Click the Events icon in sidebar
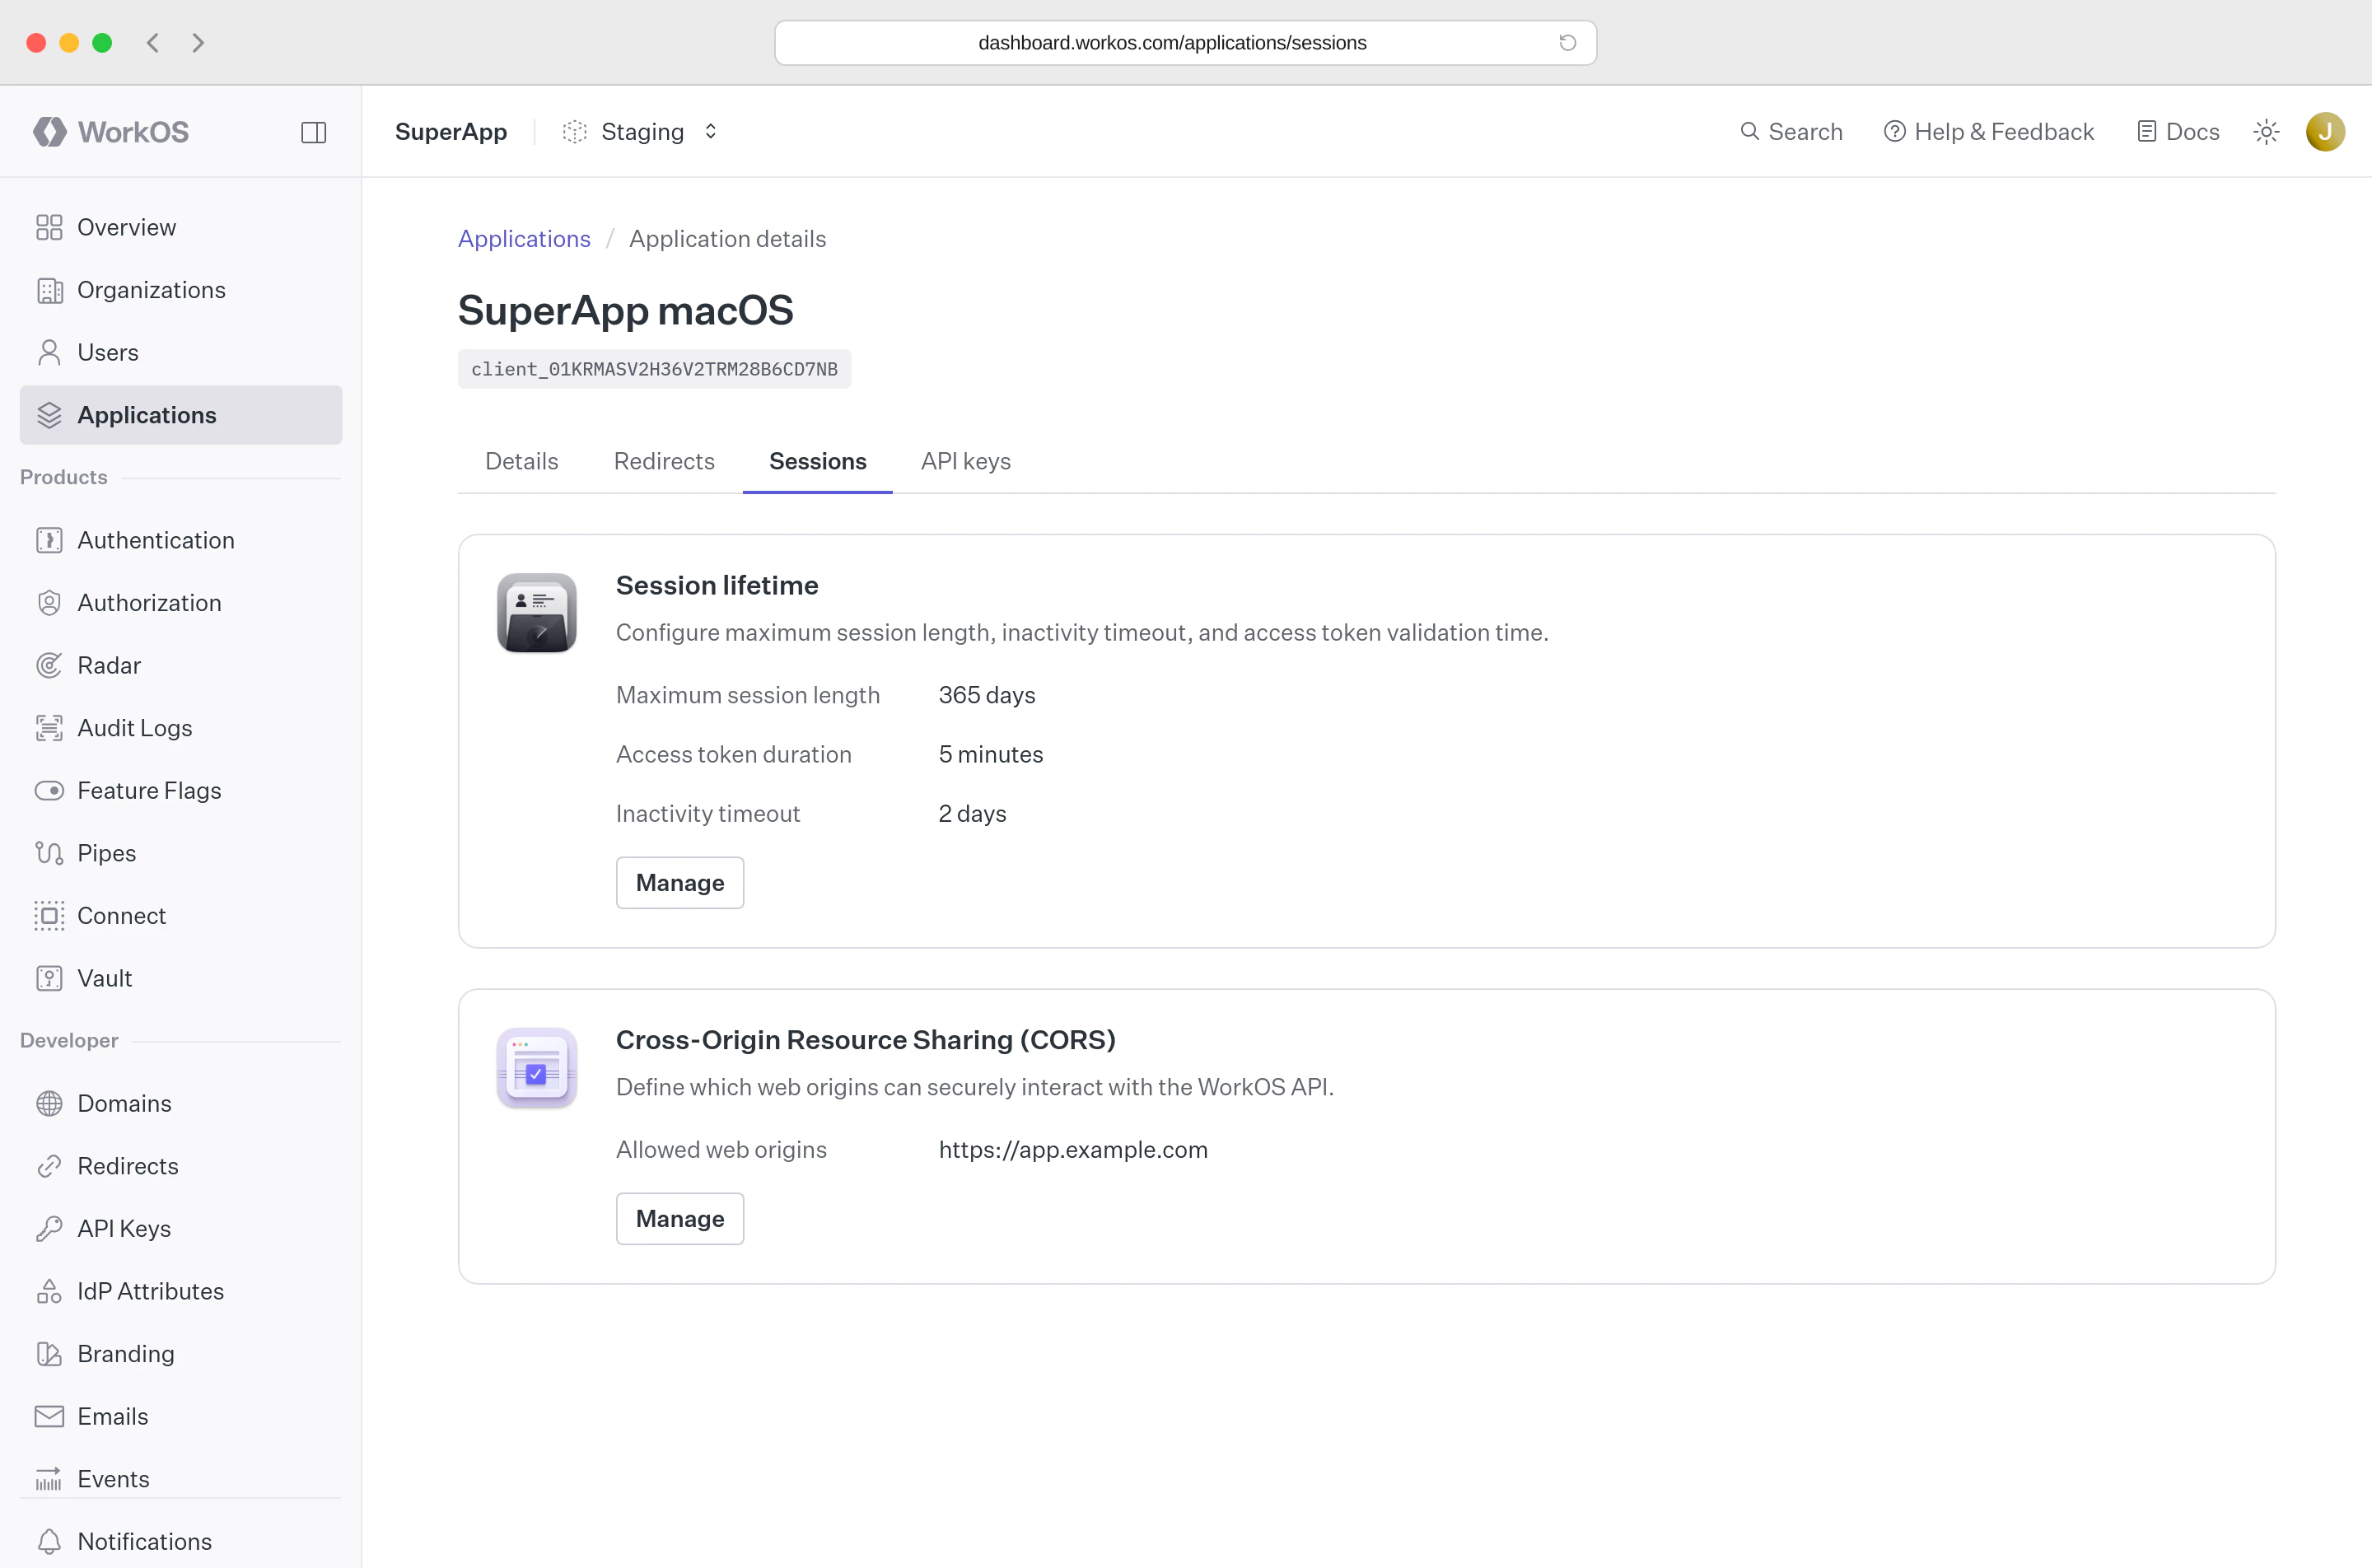This screenshot has width=2372, height=1568. coord(49,1479)
